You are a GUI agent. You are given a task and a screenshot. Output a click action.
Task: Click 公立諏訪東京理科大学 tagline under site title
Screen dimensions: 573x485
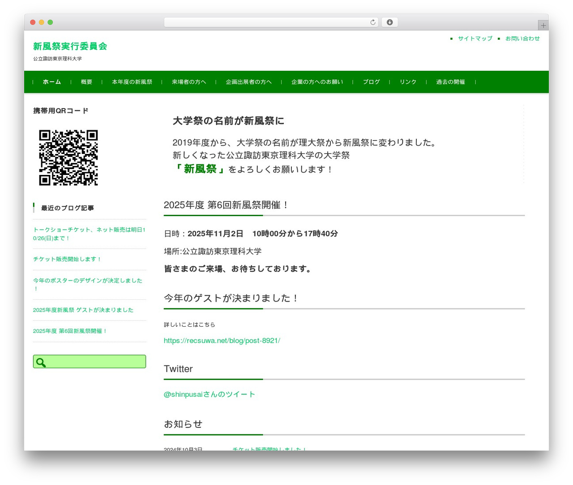(x=57, y=59)
